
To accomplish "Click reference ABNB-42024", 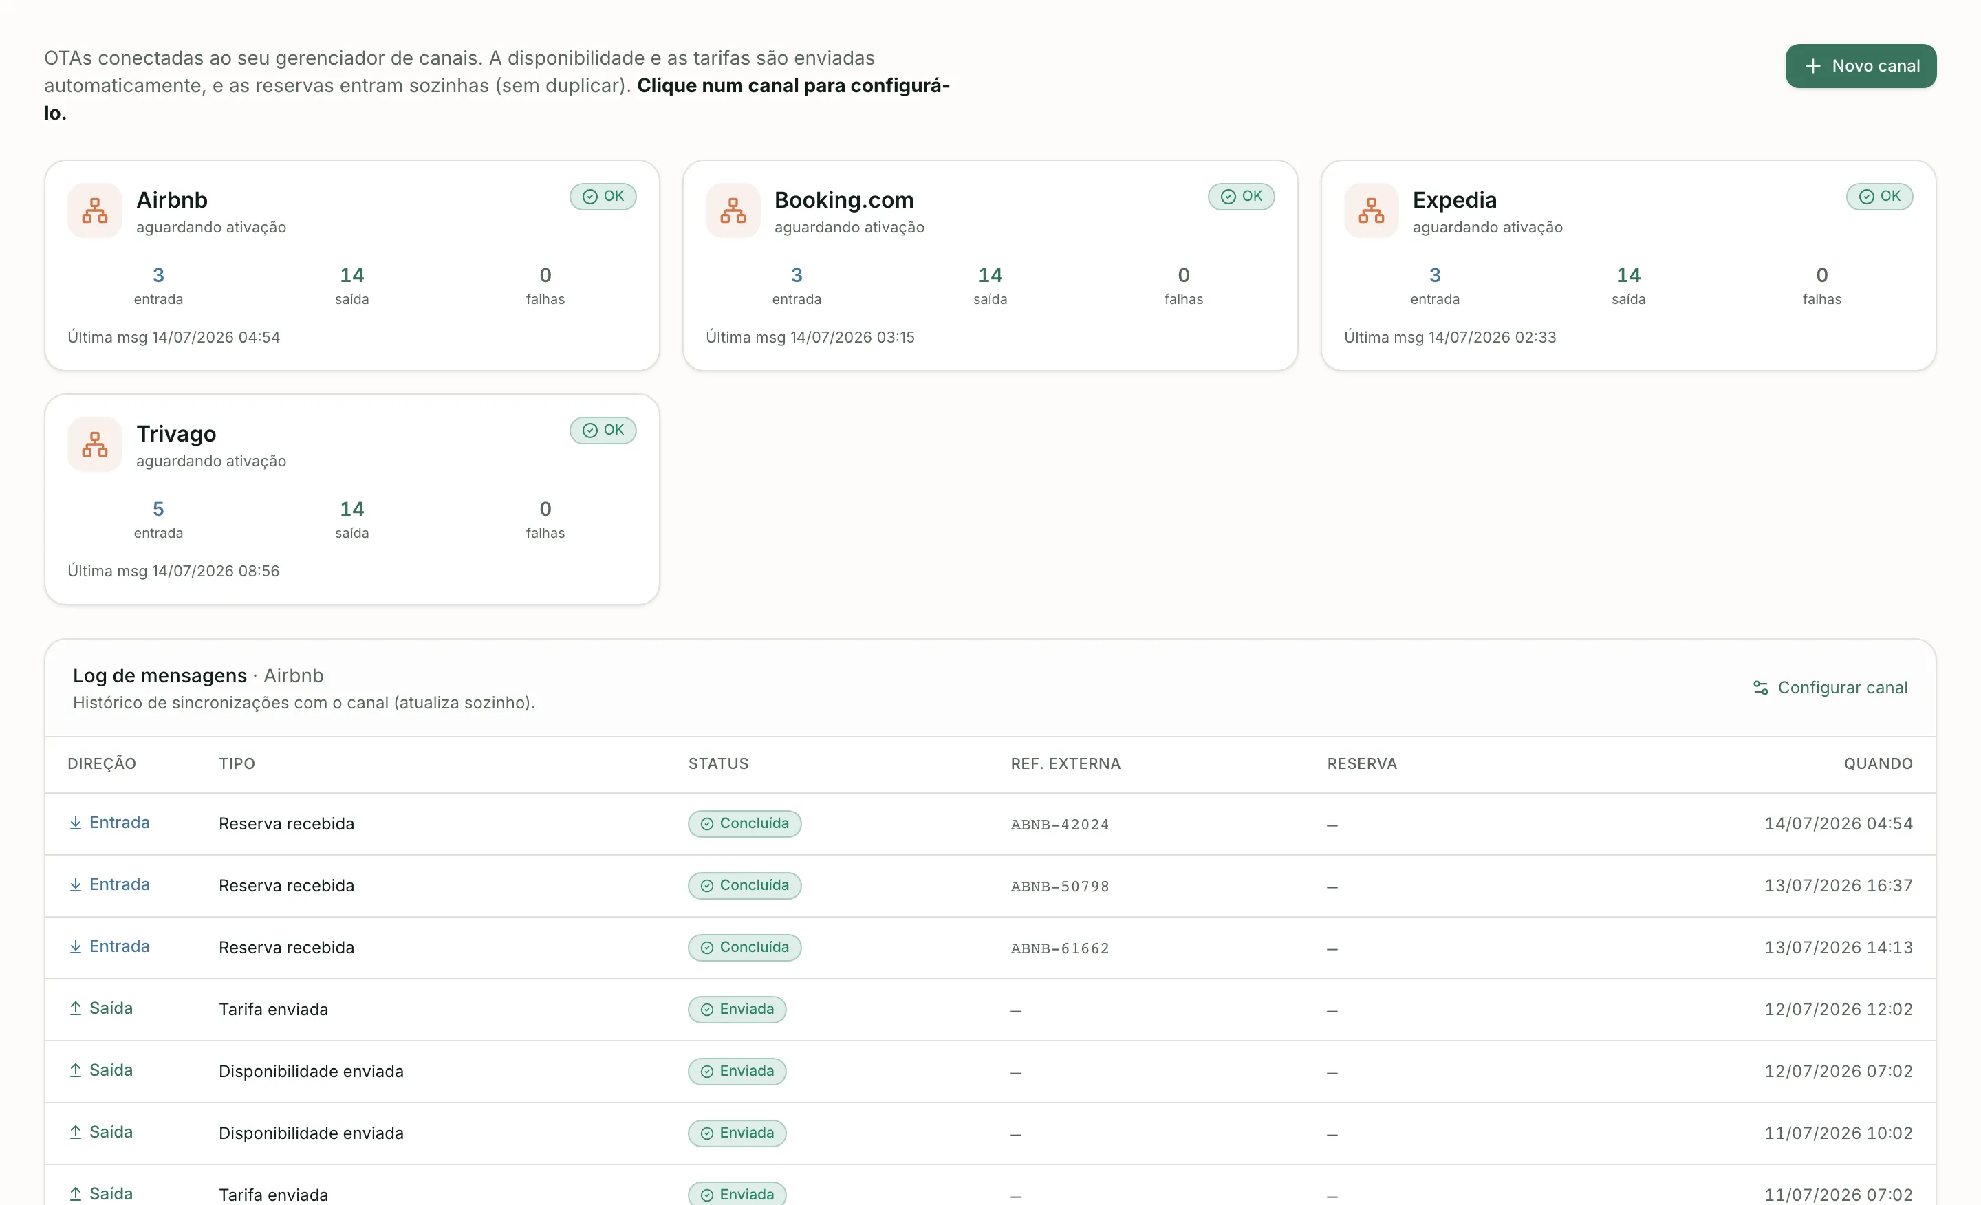I will 1060,824.
